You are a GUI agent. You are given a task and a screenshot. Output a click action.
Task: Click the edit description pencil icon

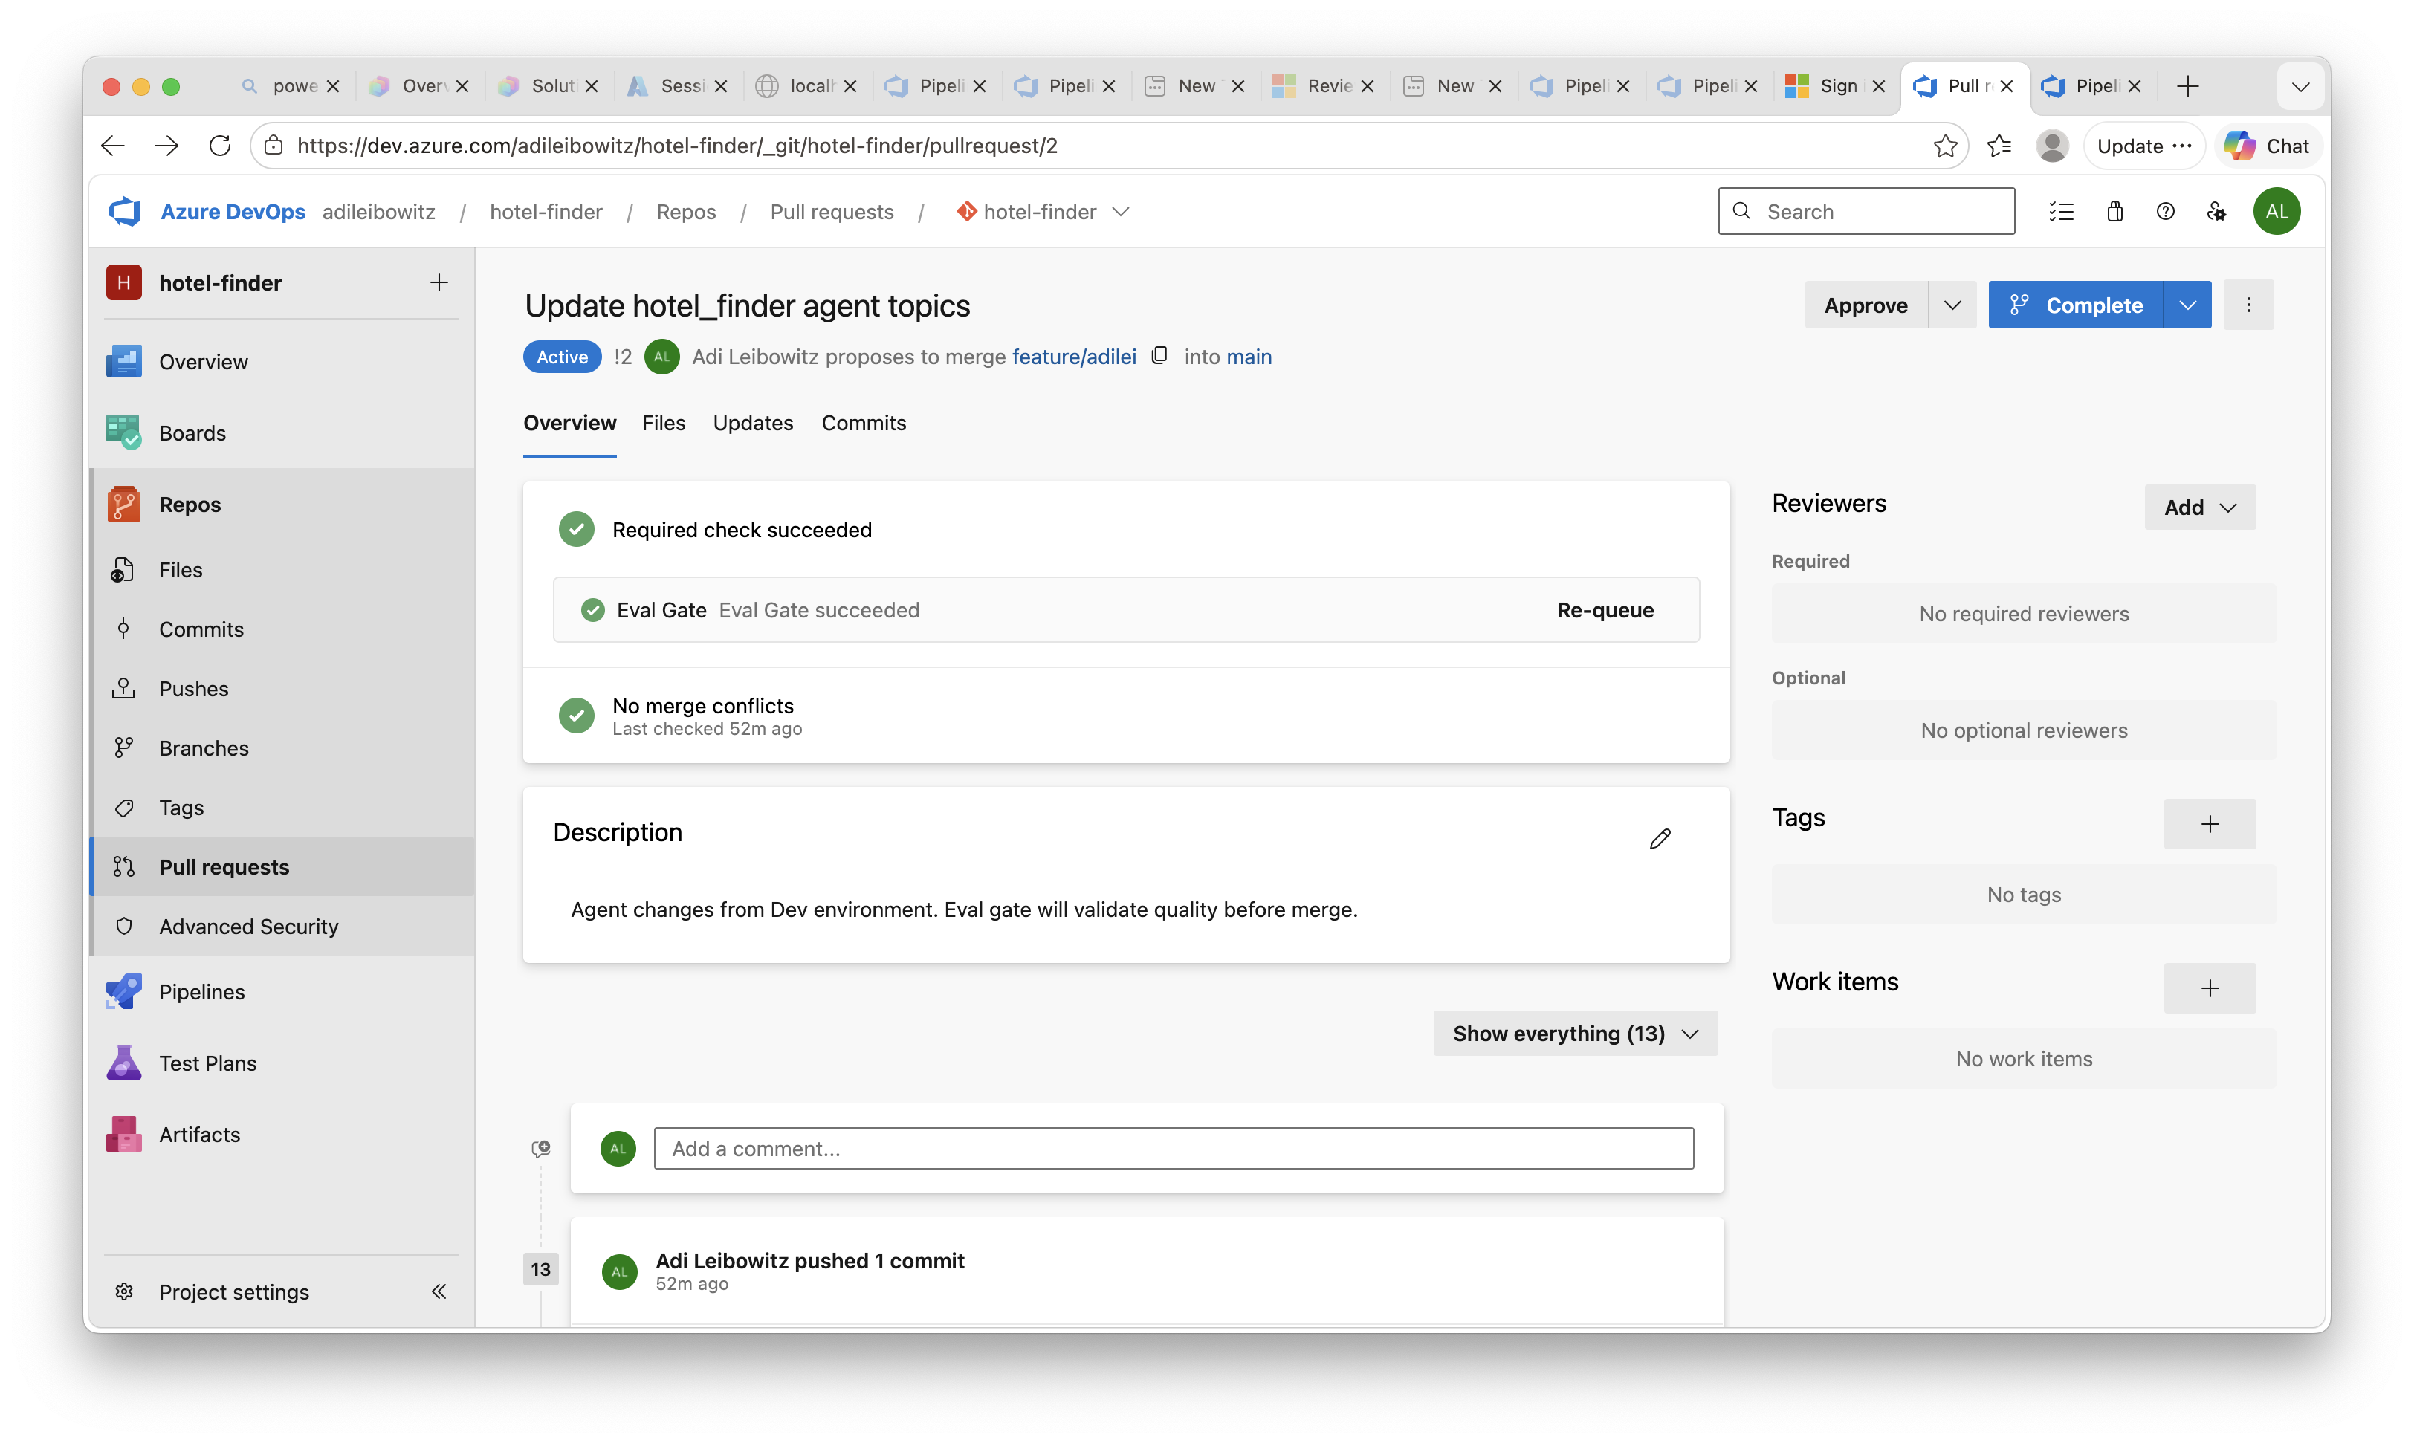(x=1660, y=838)
